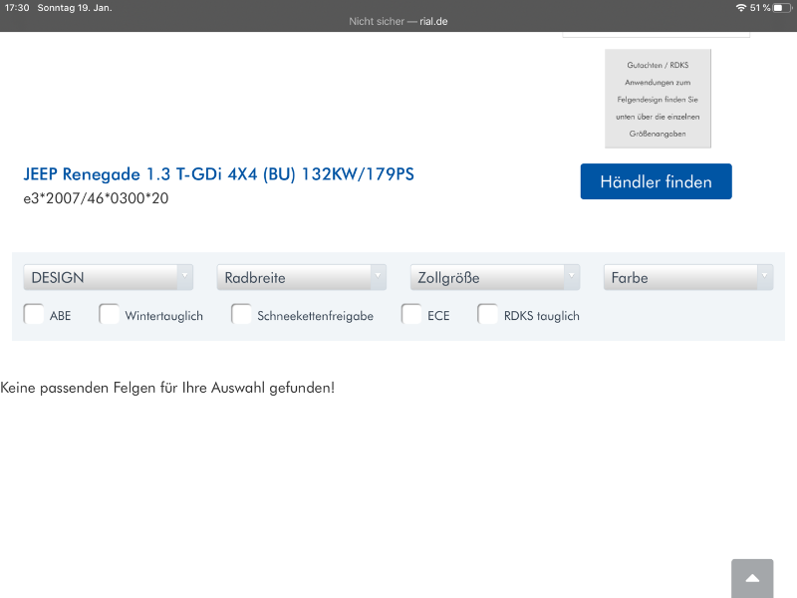This screenshot has height=598, width=797.
Task: Click the scroll-to-top arrow button
Action: pos(752,578)
